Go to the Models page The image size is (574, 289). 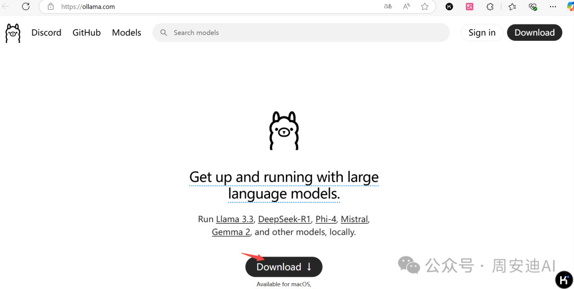126,32
